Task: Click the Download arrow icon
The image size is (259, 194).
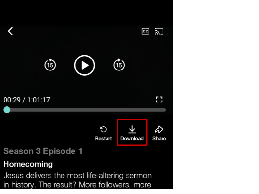Action: [x=132, y=129]
